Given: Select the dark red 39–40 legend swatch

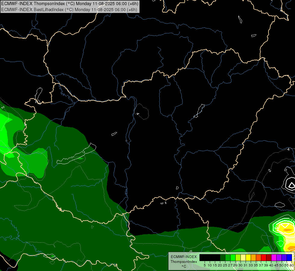Looking at the screenshot, I should coord(268,258).
